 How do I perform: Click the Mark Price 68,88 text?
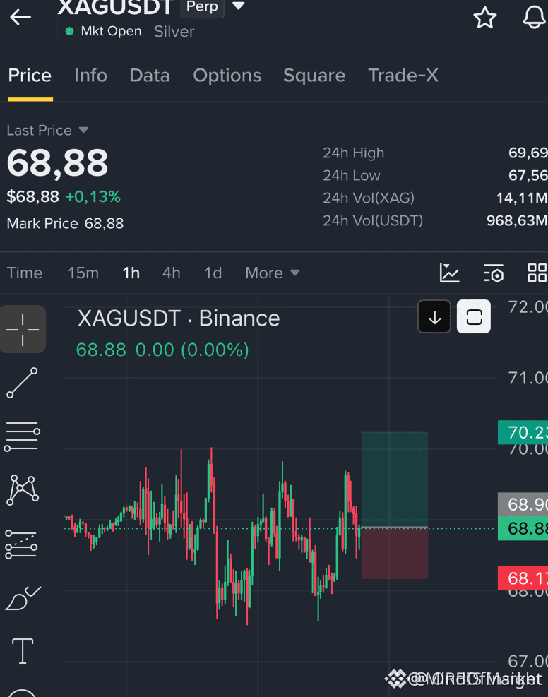tap(65, 224)
